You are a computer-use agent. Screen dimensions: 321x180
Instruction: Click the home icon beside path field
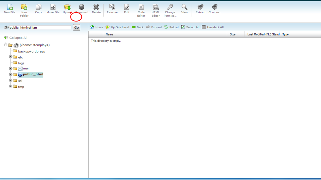point(6,27)
